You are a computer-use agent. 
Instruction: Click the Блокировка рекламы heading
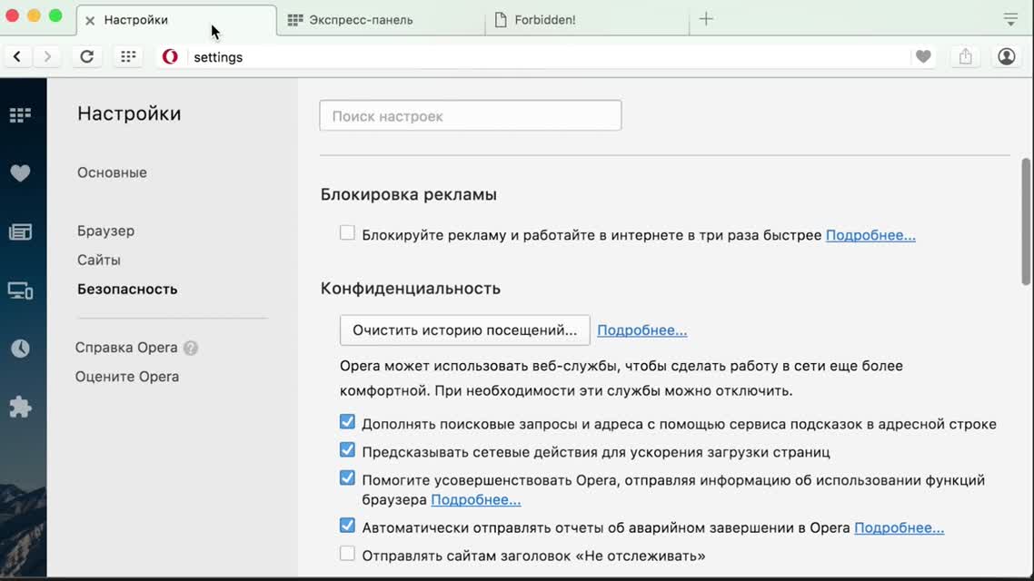(408, 194)
